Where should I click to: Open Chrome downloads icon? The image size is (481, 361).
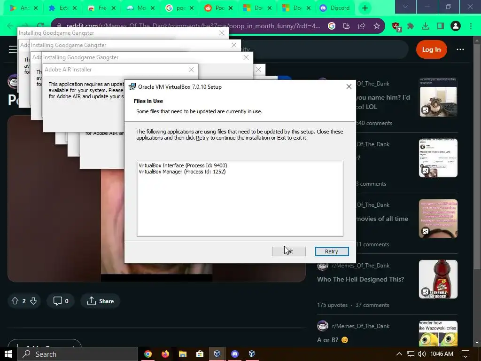click(x=426, y=26)
